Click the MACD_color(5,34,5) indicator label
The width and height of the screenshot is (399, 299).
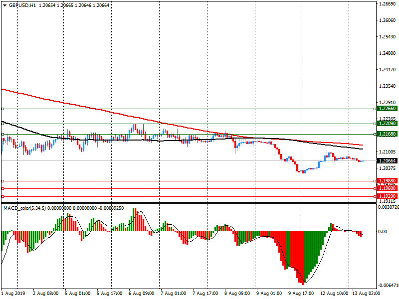coord(24,208)
